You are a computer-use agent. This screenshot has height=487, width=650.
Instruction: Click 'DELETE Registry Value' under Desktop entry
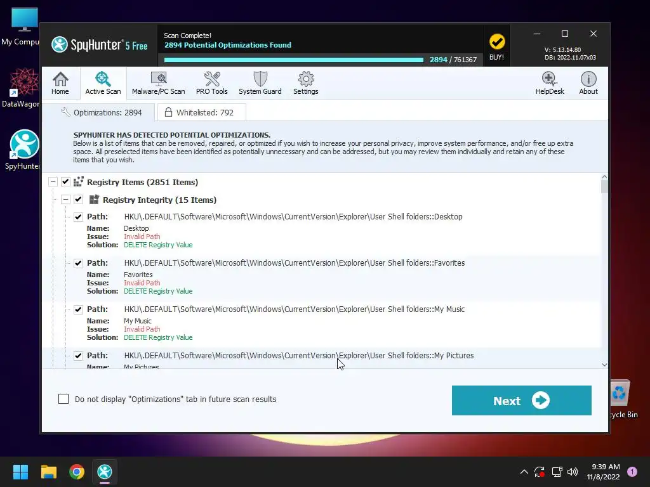pyautogui.click(x=158, y=245)
